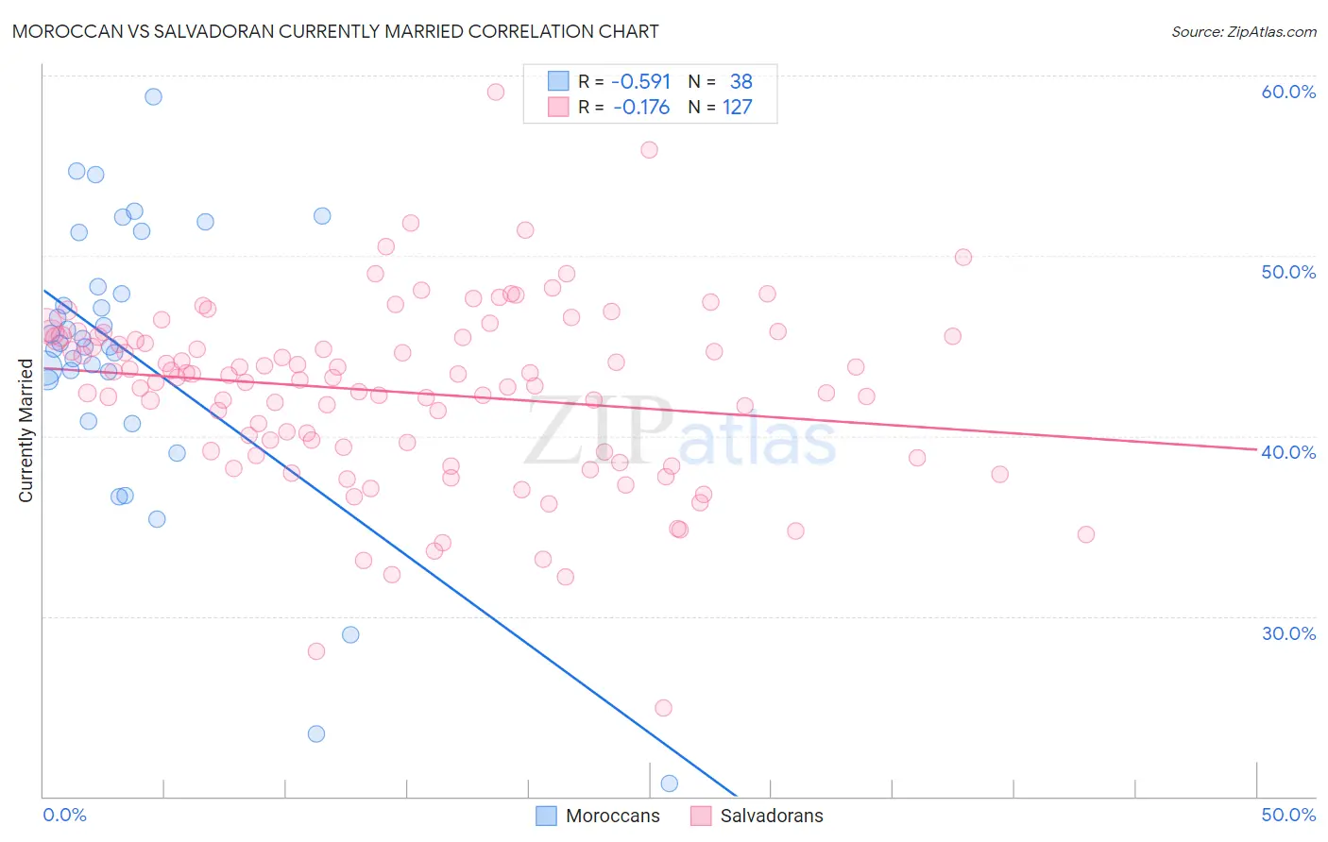The image size is (1328, 842).
Task: Click the blue Moroccans legend swatch
Action: pos(546,816)
